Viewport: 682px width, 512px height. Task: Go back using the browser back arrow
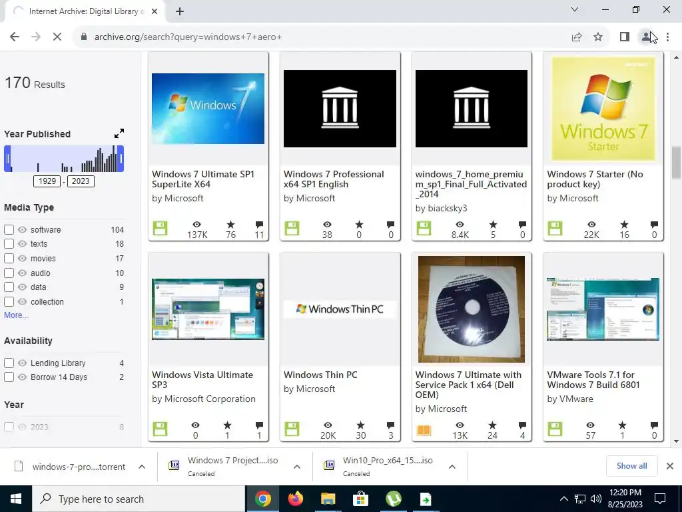[15, 37]
